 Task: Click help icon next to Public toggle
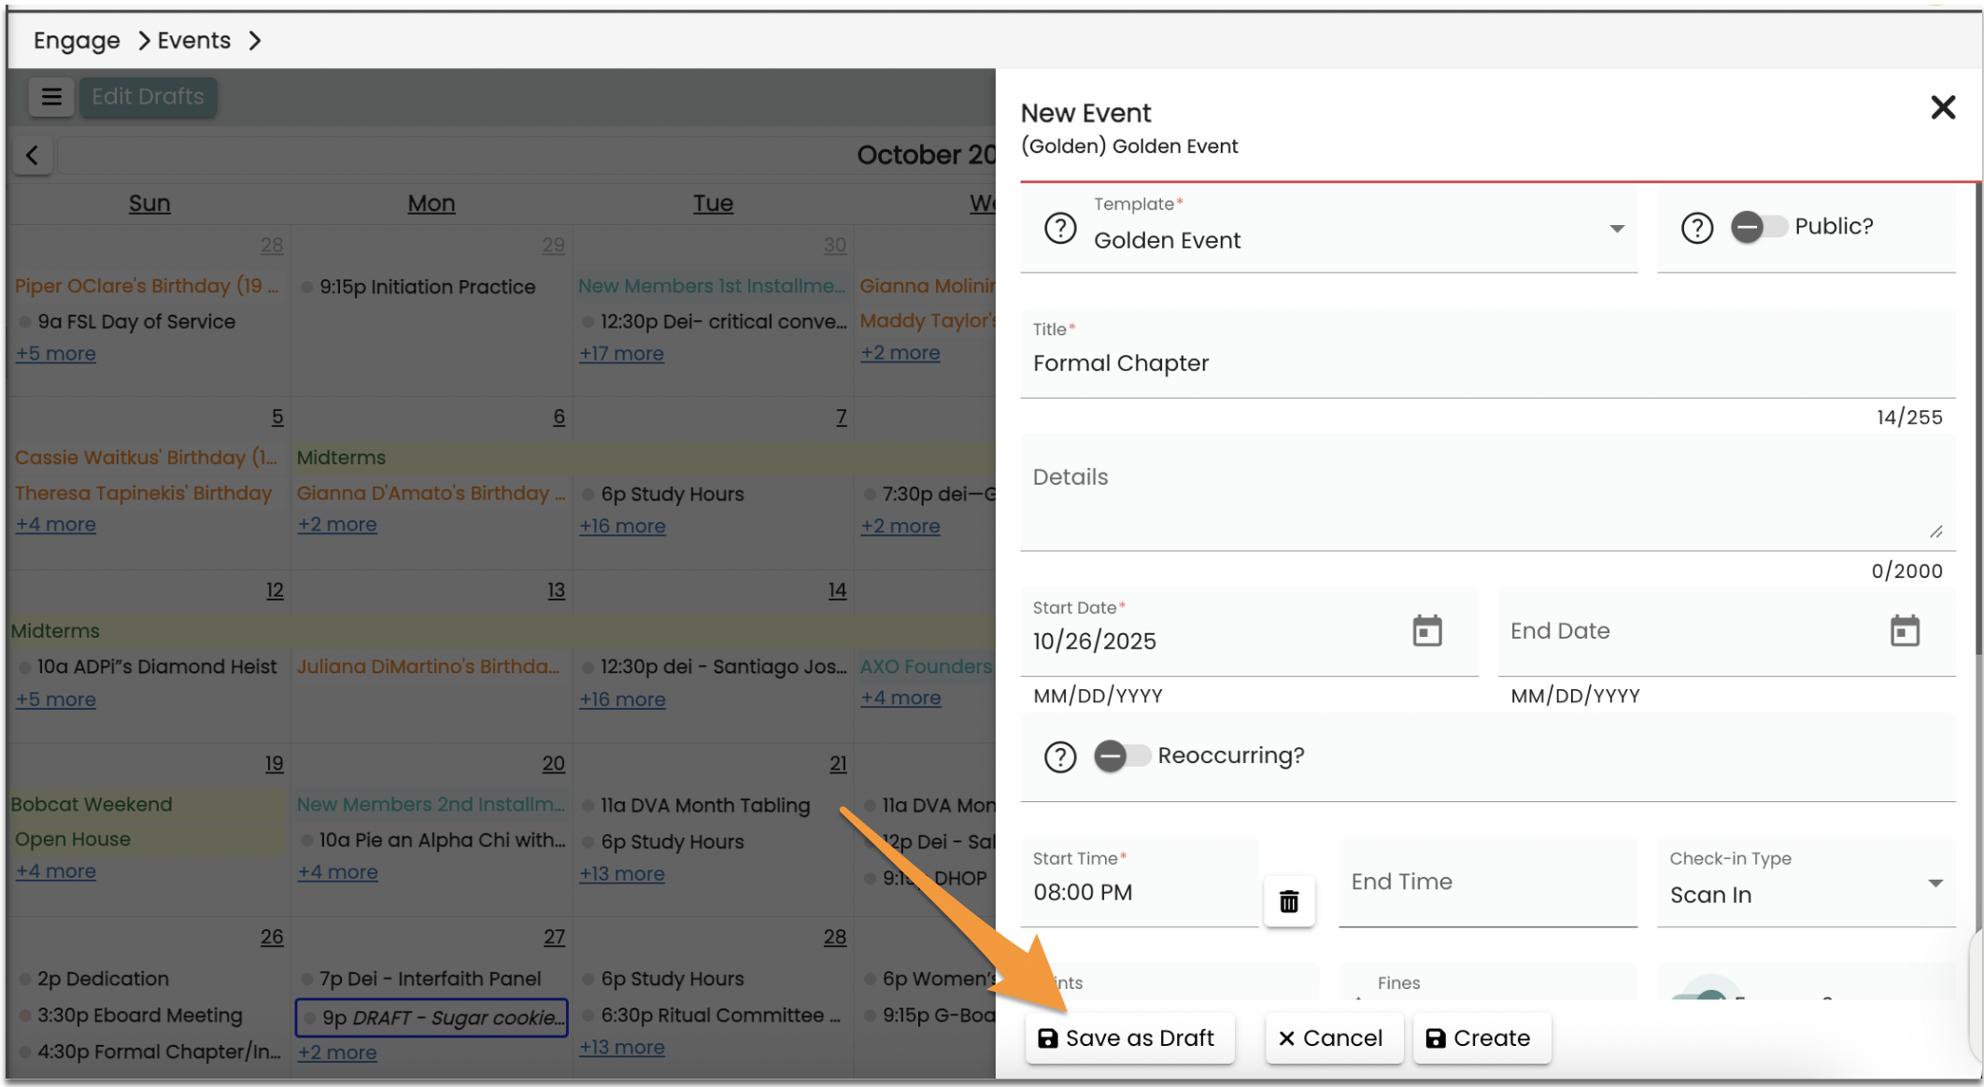[x=1696, y=228]
